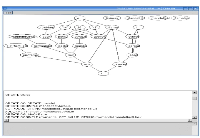Select the pack2 node
This screenshot has width=200, height=138.
(x=61, y=36)
